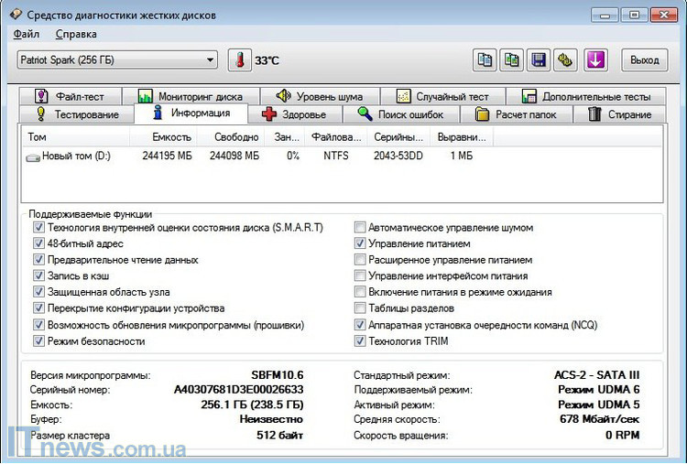
Task: Enable Автоматическое управление шумом checkbox
Action: point(360,228)
